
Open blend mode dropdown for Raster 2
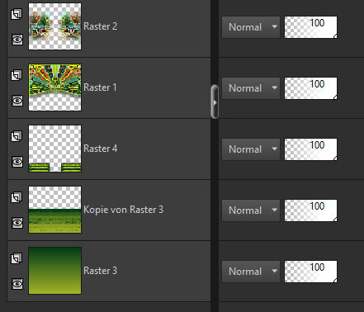click(251, 27)
